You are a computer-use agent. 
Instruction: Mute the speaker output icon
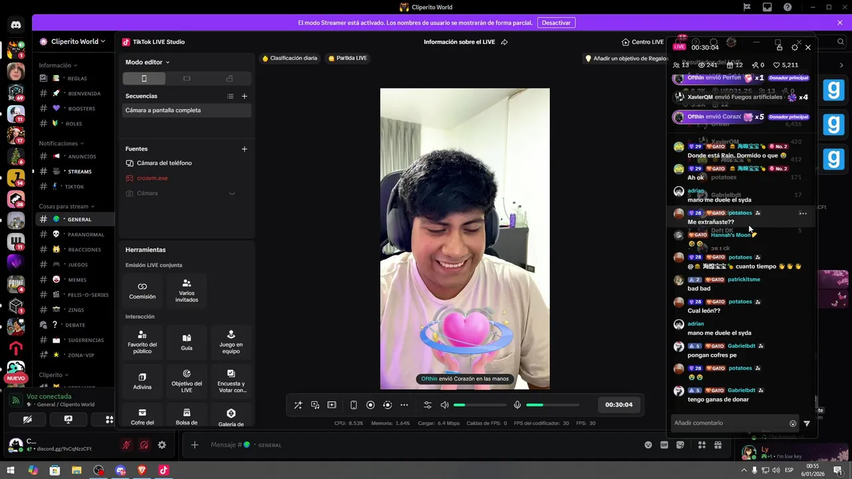click(445, 404)
